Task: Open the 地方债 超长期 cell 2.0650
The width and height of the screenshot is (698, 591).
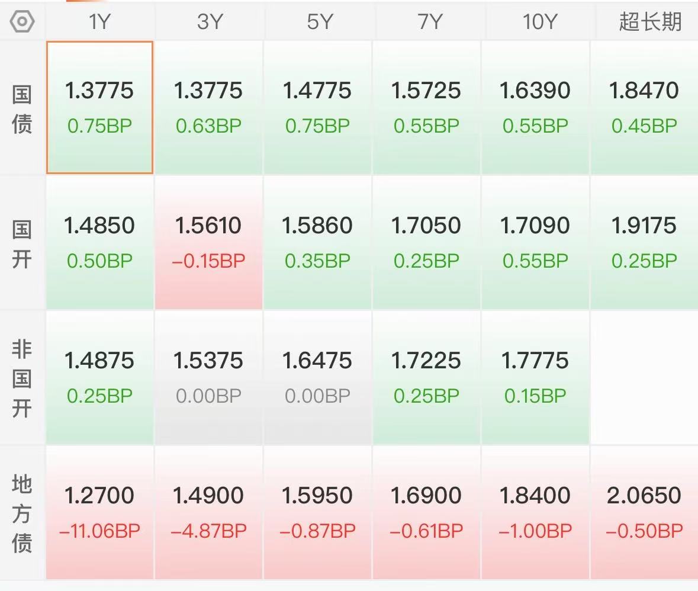Action: (x=645, y=512)
